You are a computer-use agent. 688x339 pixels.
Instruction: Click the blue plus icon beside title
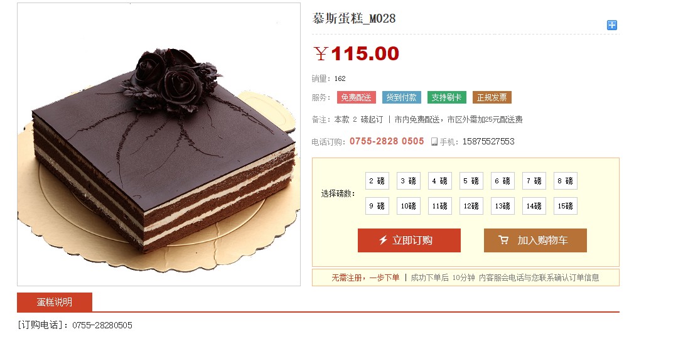coord(611,25)
